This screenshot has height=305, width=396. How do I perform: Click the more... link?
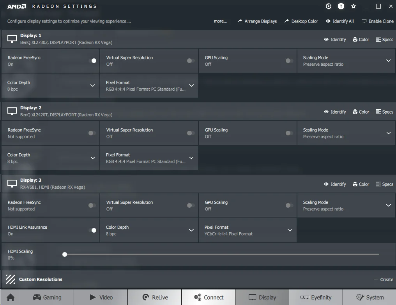coord(221,21)
